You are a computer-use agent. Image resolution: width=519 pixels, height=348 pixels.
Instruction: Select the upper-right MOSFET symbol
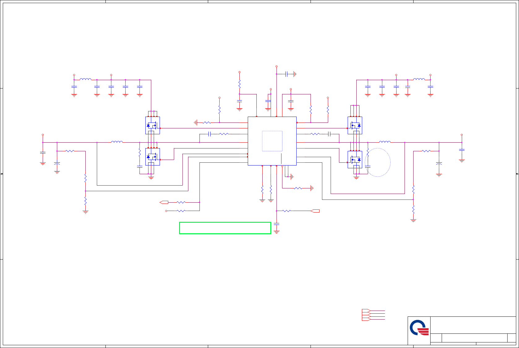(355, 125)
